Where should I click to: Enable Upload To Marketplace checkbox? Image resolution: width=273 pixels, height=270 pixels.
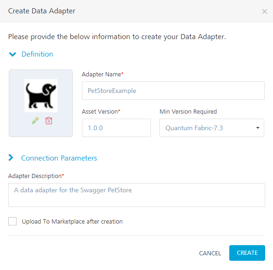pos(12,221)
